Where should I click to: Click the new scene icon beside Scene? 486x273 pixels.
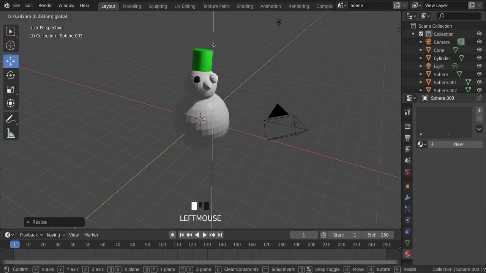[397, 5]
